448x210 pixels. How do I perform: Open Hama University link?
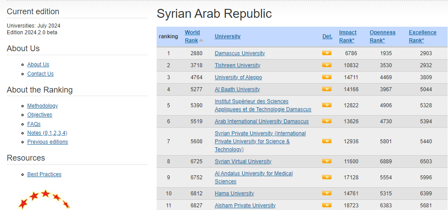(x=234, y=194)
